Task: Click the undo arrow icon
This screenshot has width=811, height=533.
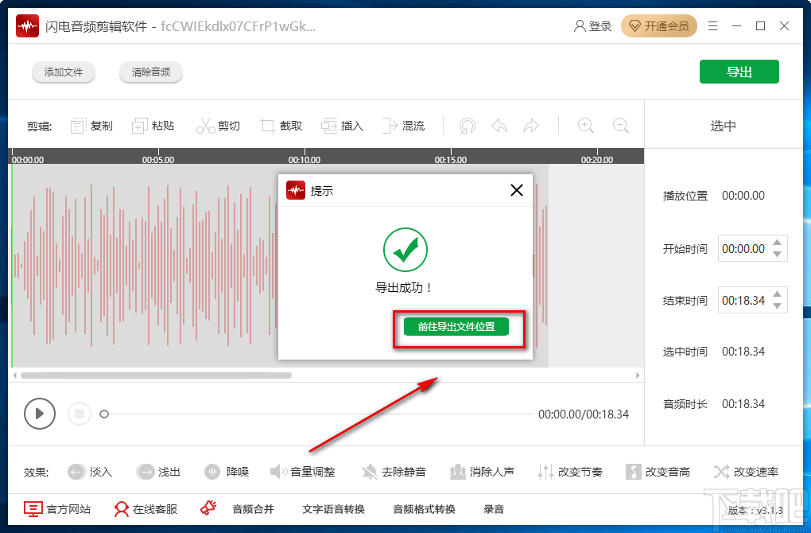Action: (499, 126)
